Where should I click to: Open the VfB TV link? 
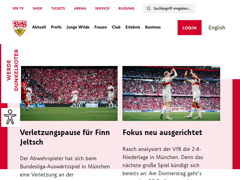click(18, 8)
